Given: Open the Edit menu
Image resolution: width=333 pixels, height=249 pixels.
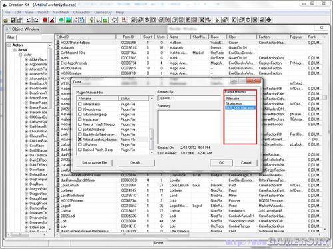Looking at the screenshot, I should click(17, 12).
